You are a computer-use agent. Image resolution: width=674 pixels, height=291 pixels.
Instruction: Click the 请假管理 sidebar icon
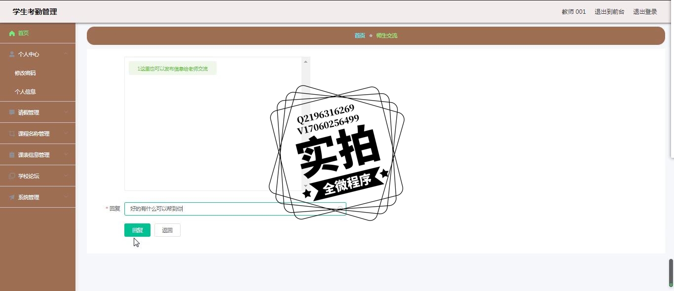click(12, 112)
